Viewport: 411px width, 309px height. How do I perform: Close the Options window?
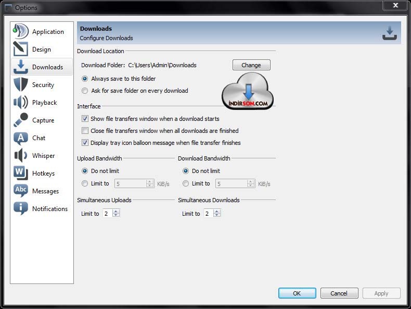click(395, 5)
